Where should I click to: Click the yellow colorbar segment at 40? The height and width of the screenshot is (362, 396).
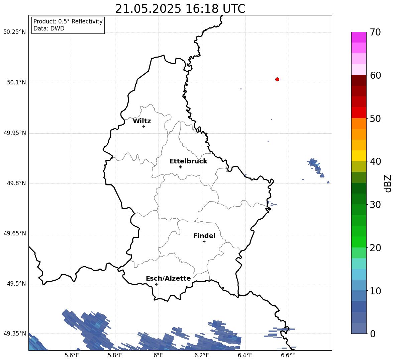[359, 156]
